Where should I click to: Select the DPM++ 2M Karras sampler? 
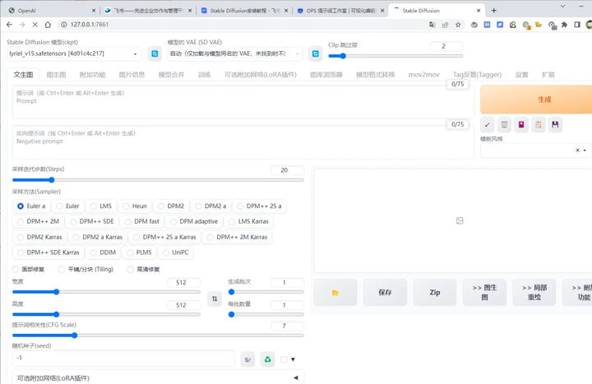tap(238, 237)
